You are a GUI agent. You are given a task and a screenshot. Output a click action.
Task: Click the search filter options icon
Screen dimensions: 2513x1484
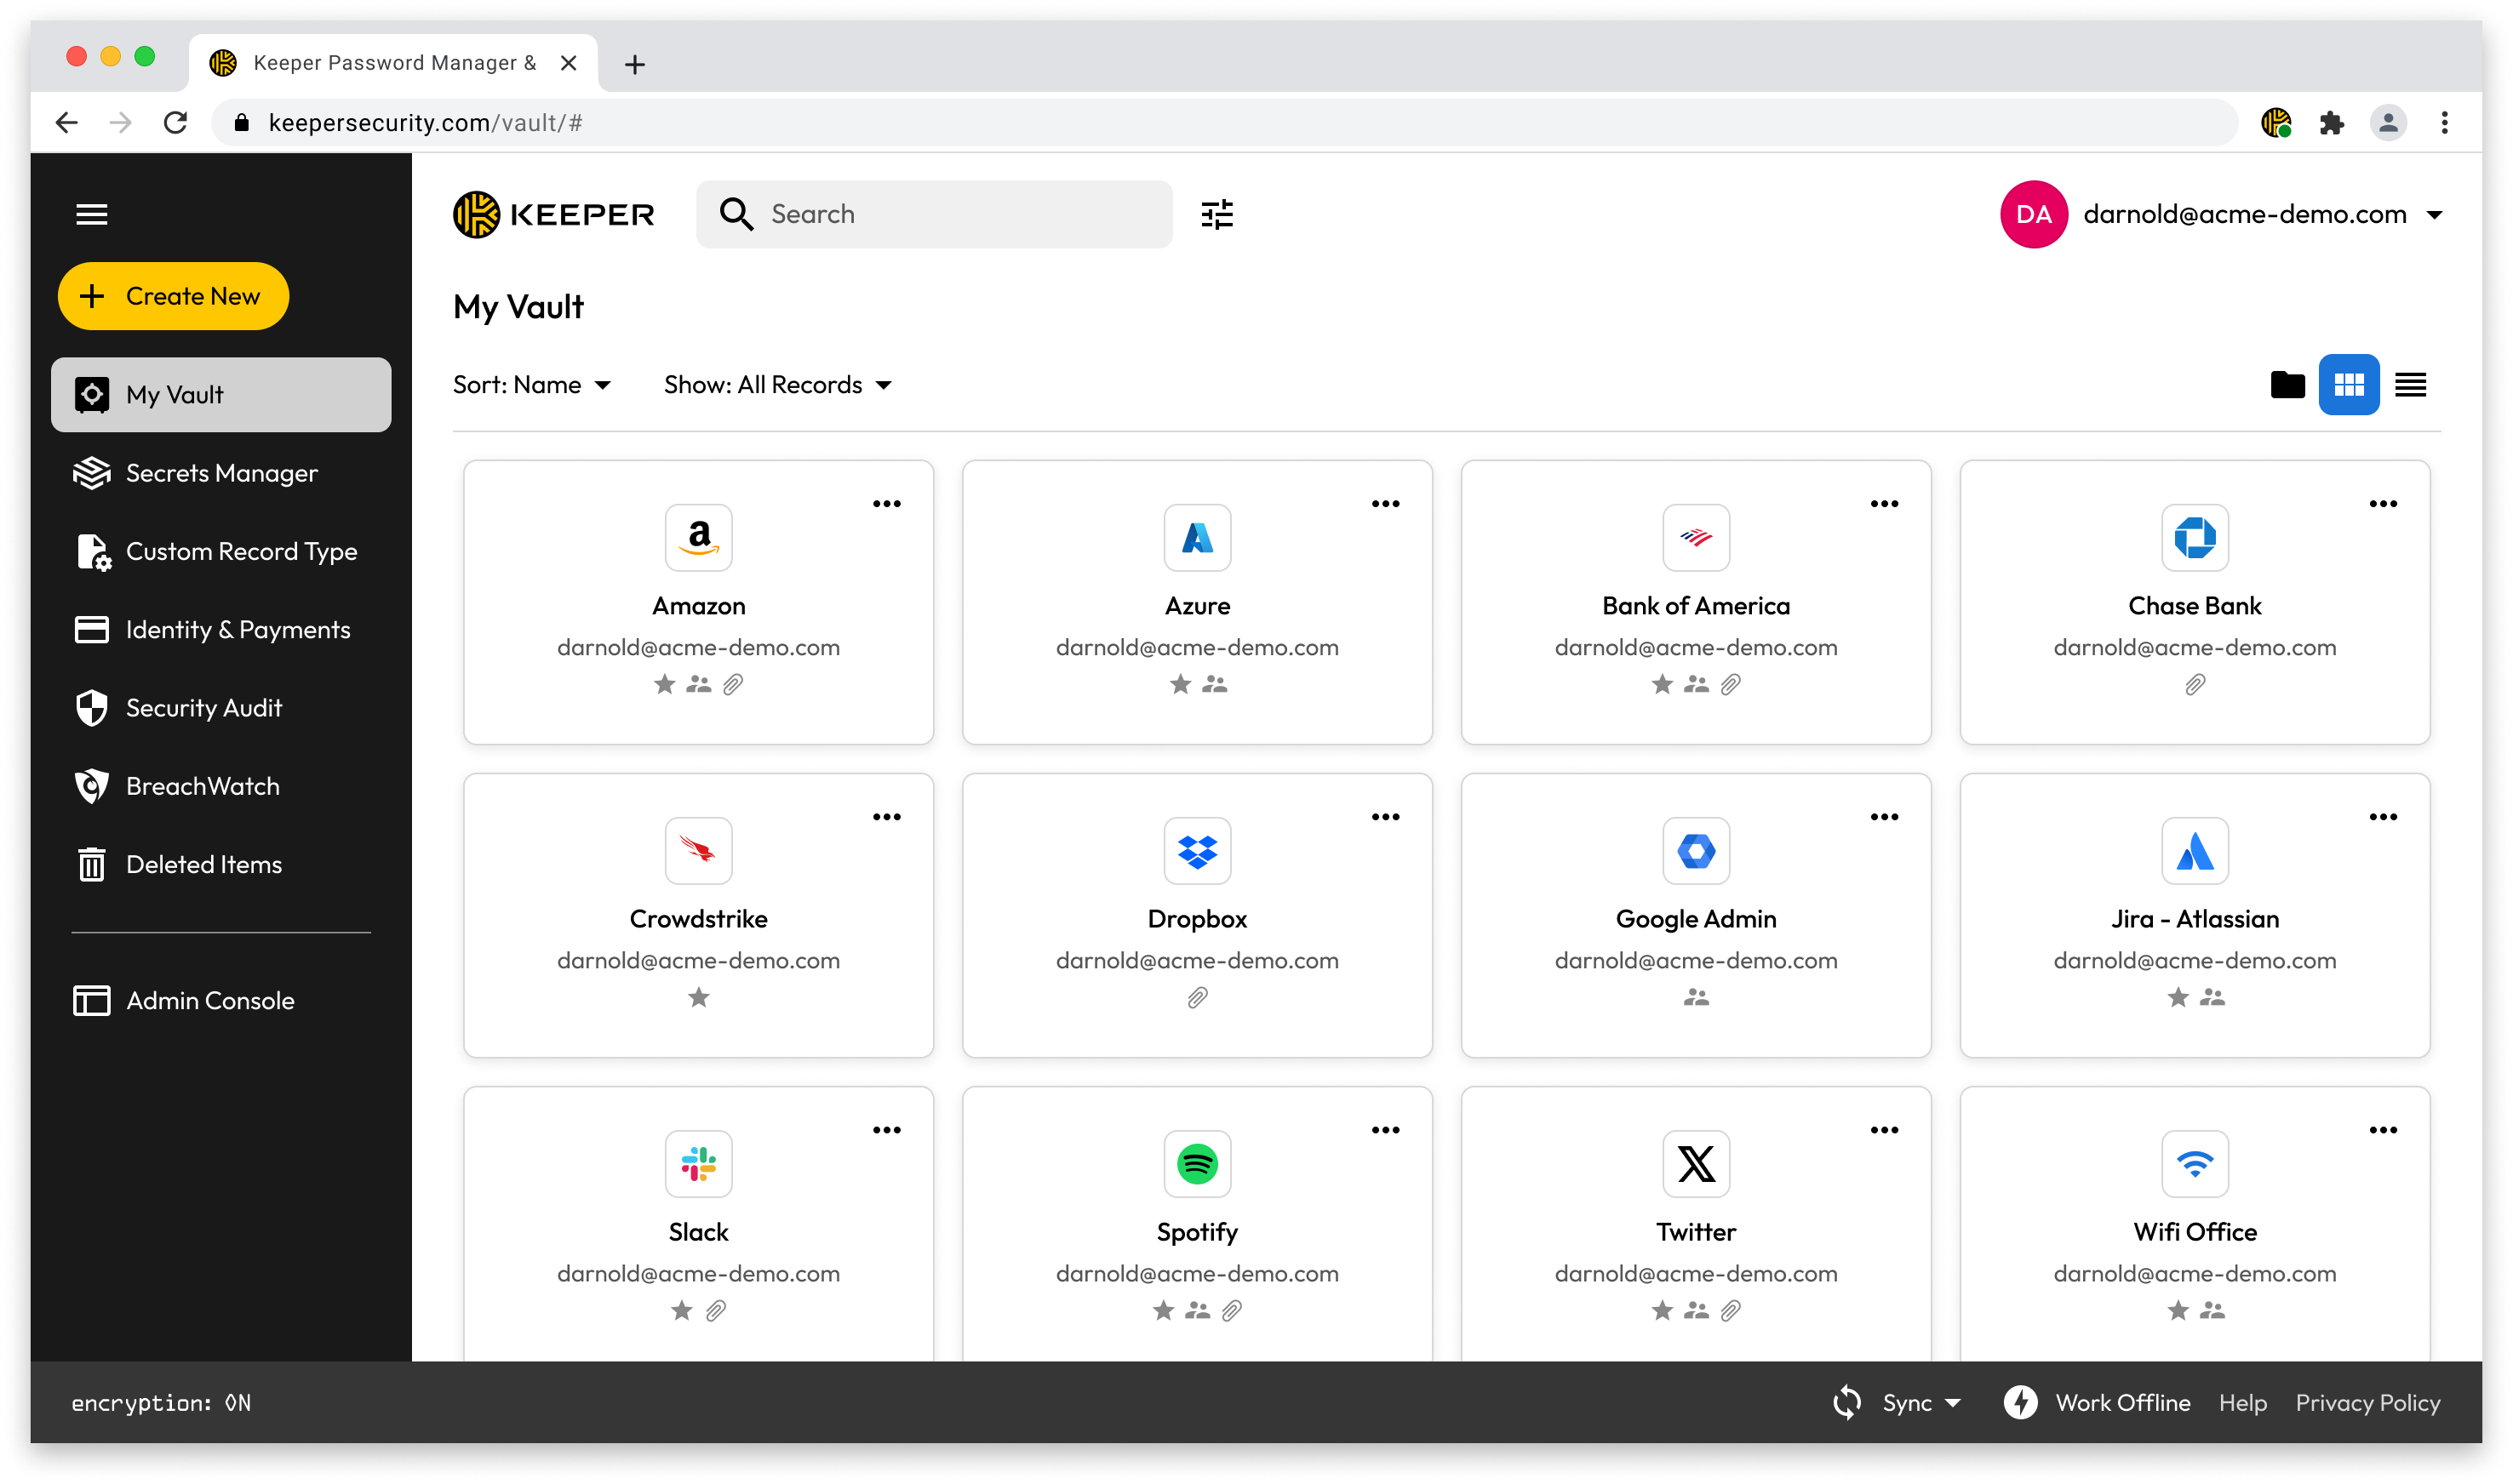coord(1216,214)
